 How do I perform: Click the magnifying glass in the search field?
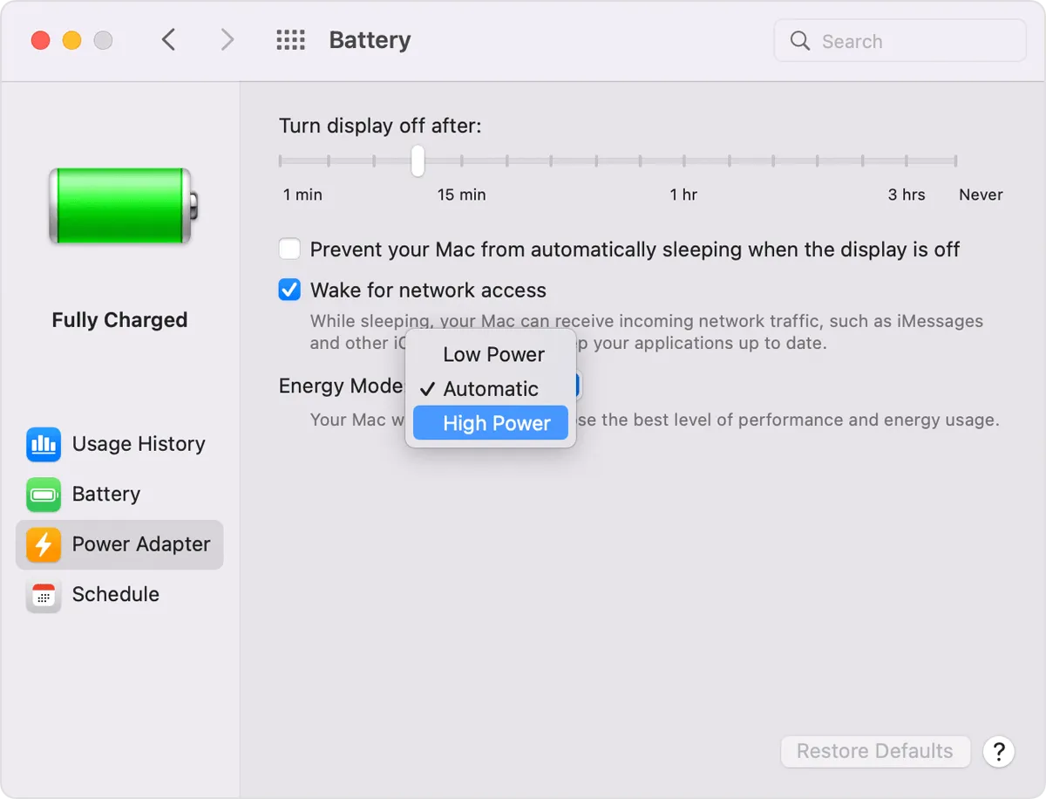[x=799, y=40]
